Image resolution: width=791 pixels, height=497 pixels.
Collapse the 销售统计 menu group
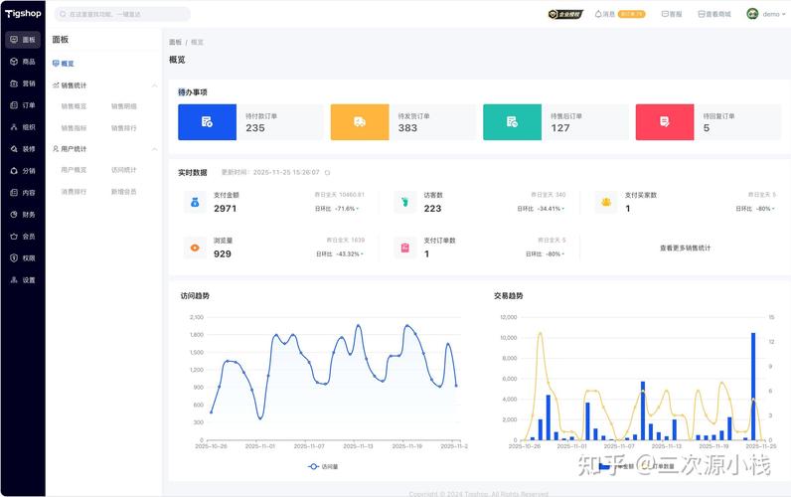point(154,85)
